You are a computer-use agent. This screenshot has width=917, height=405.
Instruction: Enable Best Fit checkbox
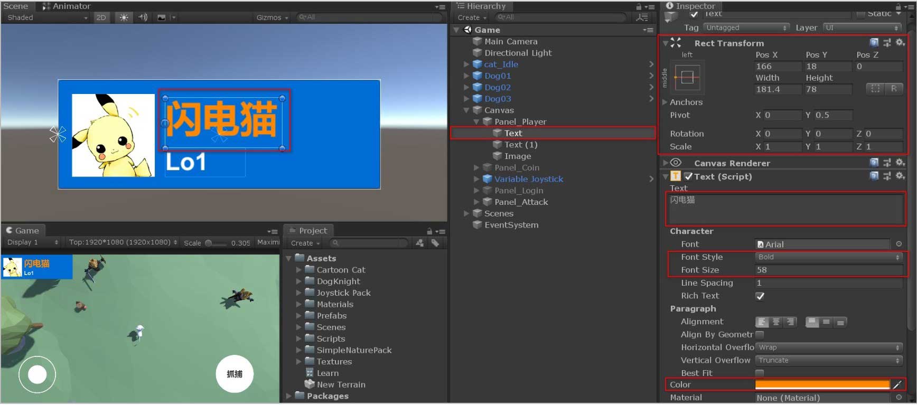tap(760, 373)
